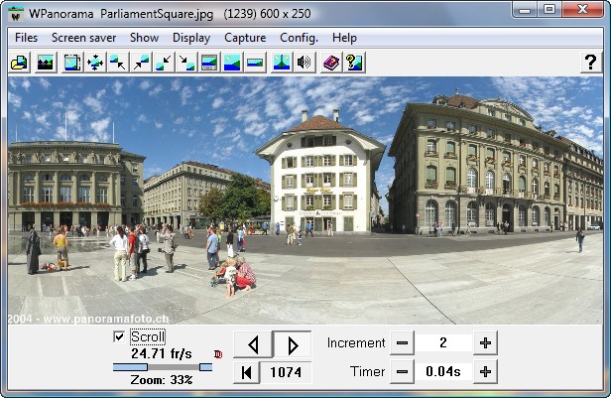
Task: Maximize the WPanorama window
Action: [x=550, y=10]
